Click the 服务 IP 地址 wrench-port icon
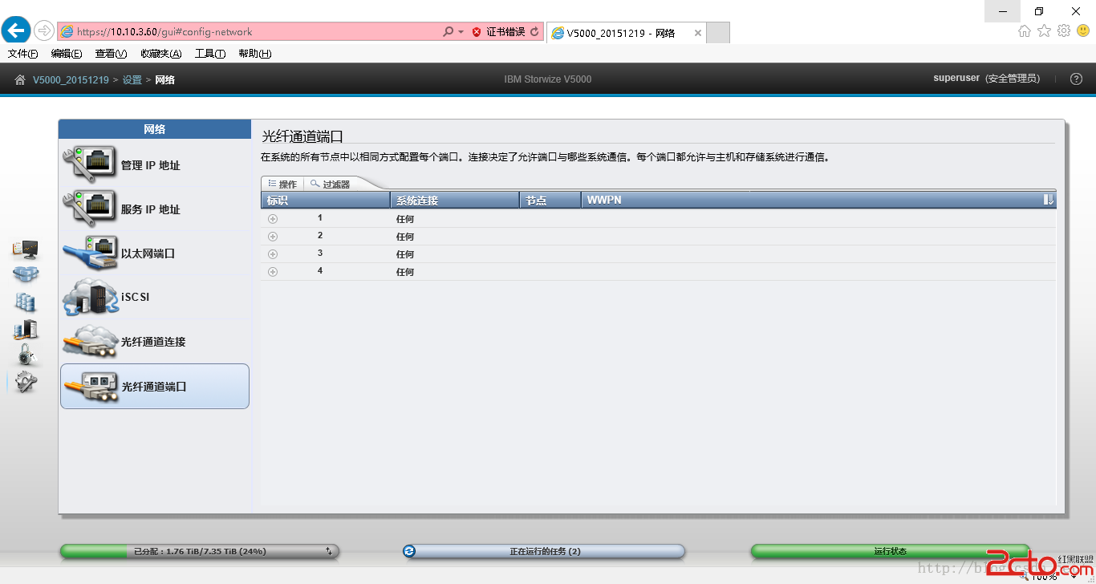Image resolution: width=1096 pixels, height=584 pixels. 90,209
